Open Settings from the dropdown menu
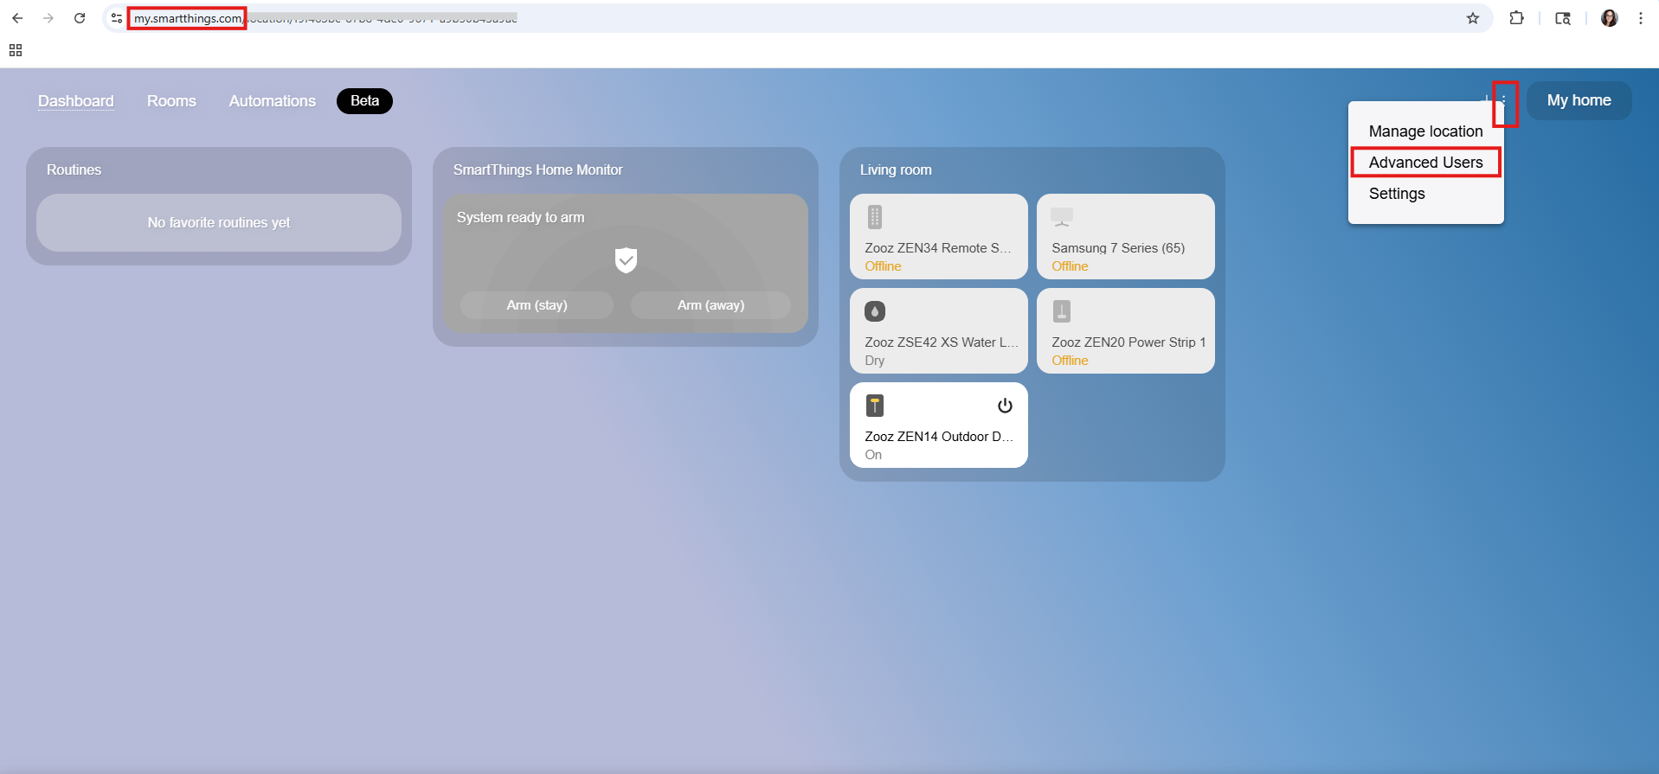This screenshot has width=1659, height=774. tap(1426, 194)
